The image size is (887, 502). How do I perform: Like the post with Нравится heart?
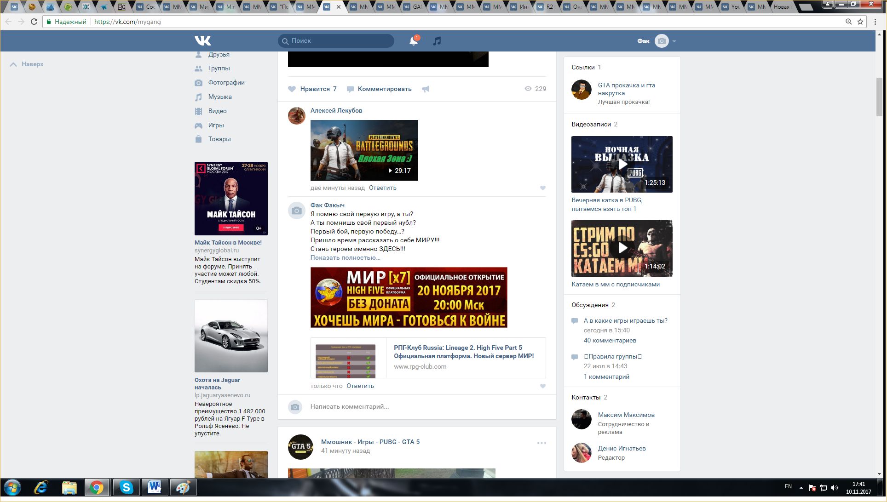coord(292,89)
